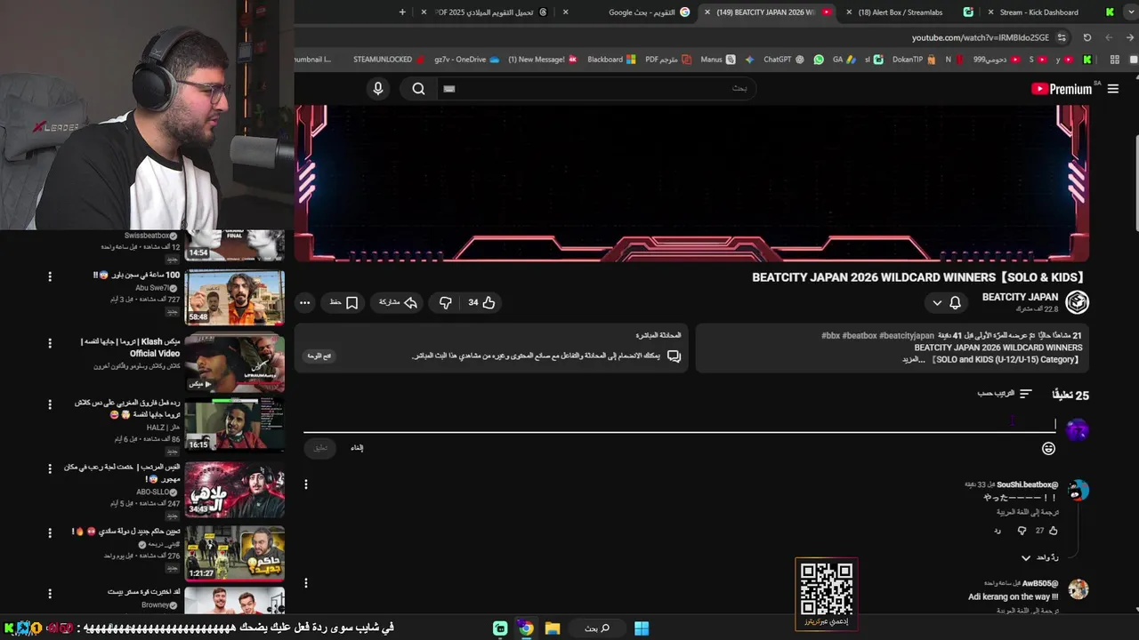
Task: Open the Klash Official Video mix thumbnail
Action: (x=235, y=363)
